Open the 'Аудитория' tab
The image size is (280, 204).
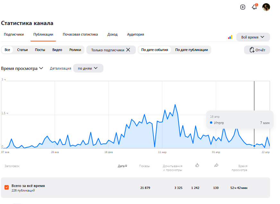pos(136,34)
